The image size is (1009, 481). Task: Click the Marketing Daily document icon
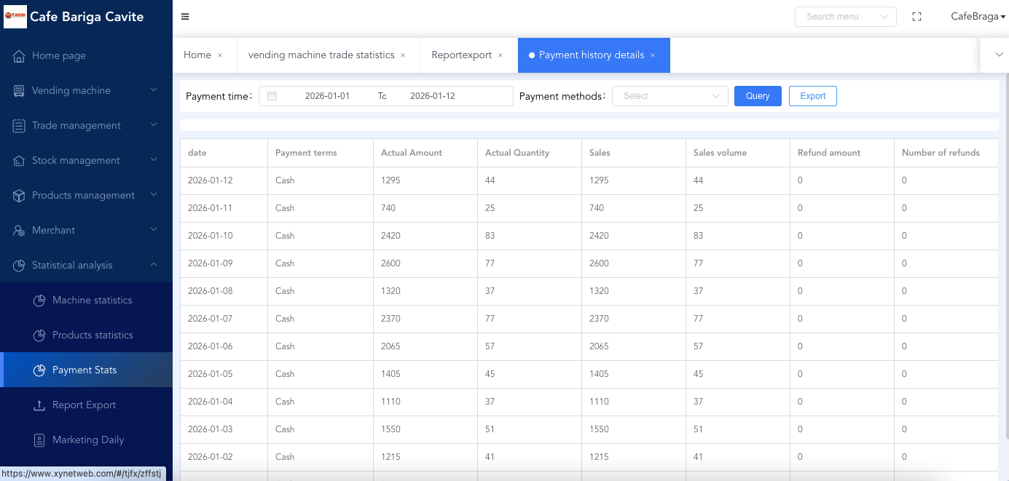(x=39, y=440)
